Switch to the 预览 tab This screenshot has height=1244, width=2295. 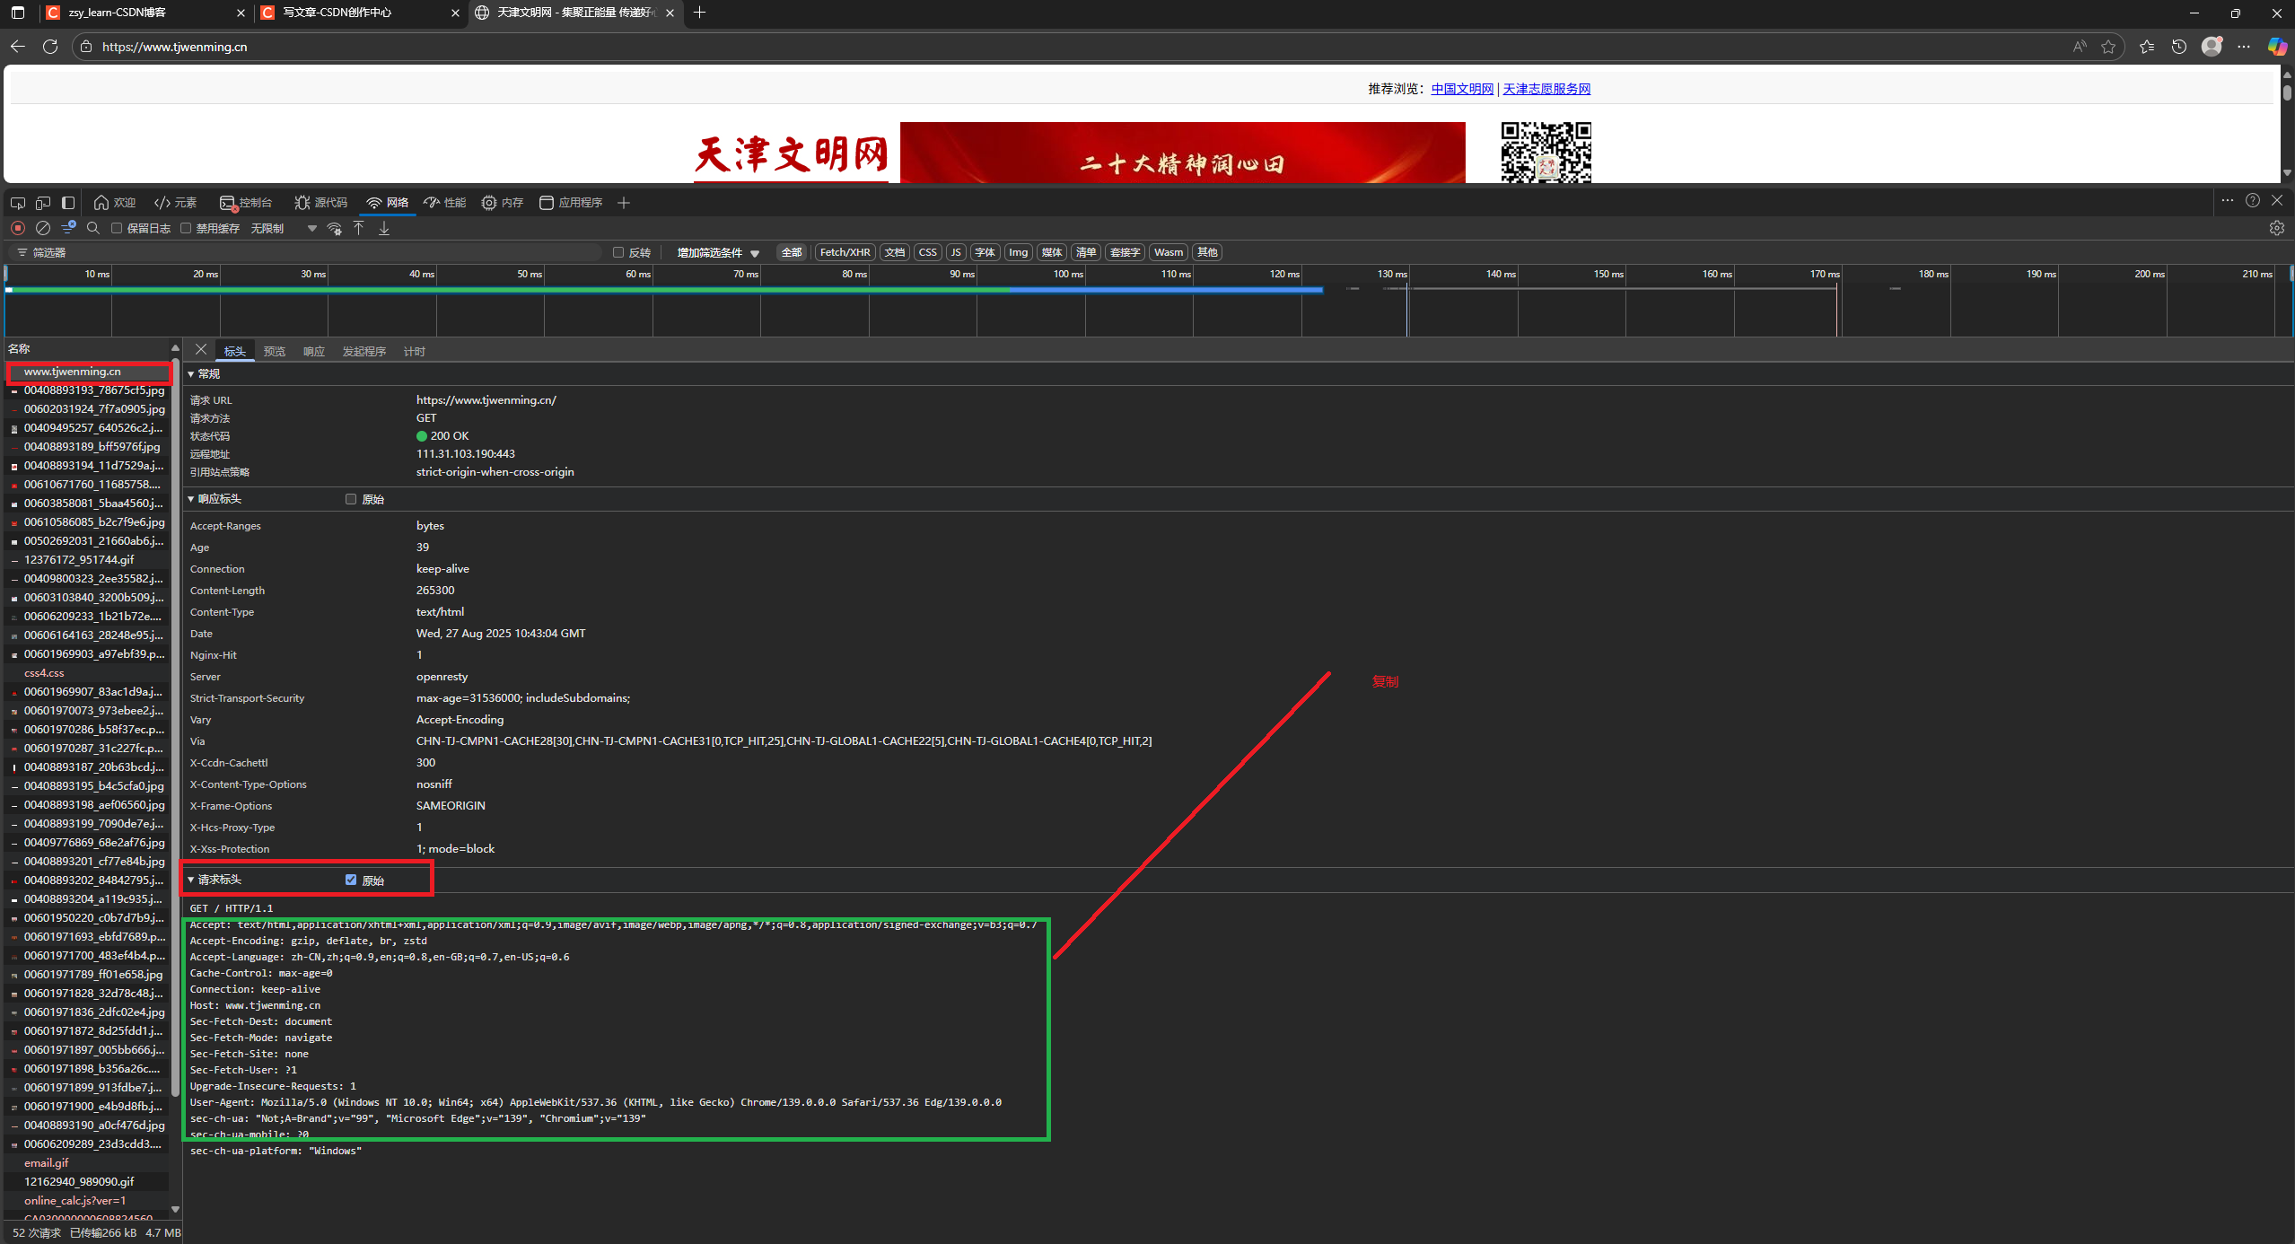coord(275,351)
